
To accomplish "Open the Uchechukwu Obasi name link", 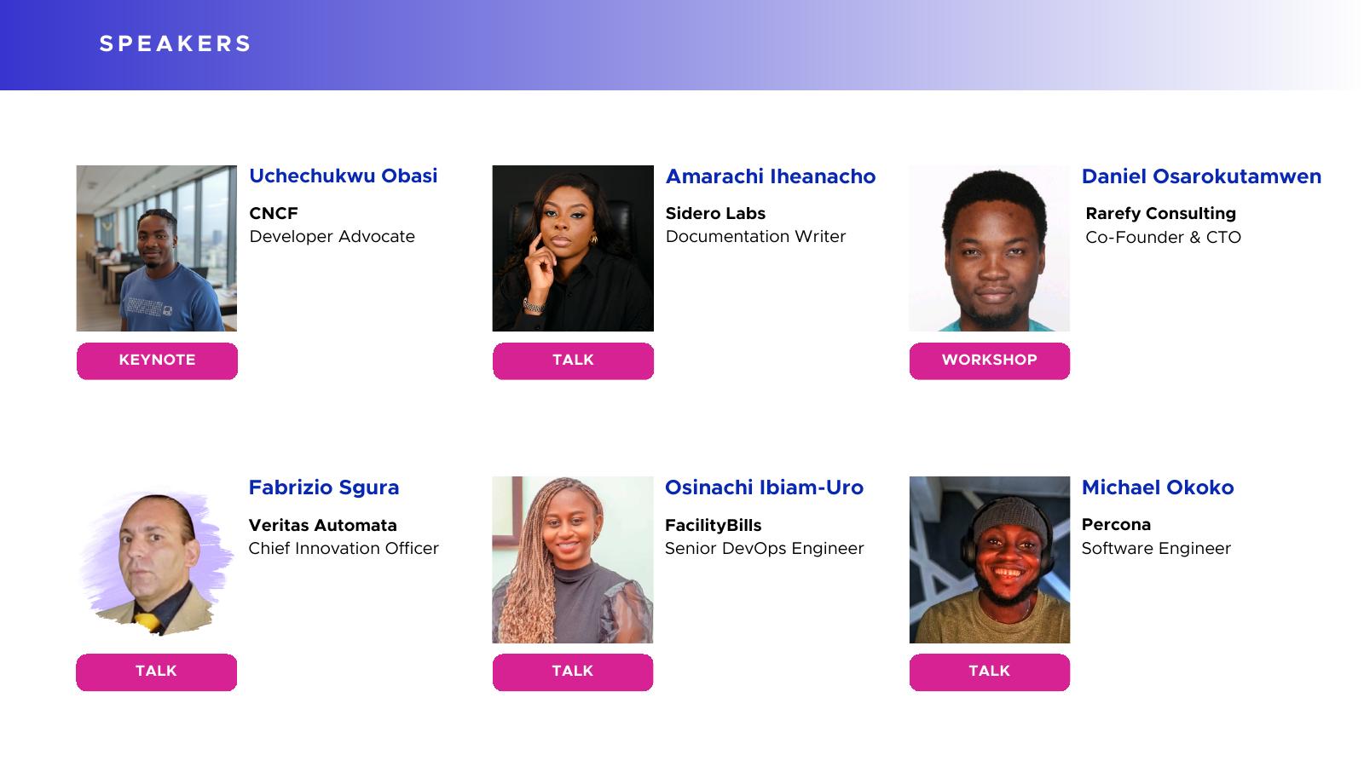I will pyautogui.click(x=343, y=176).
